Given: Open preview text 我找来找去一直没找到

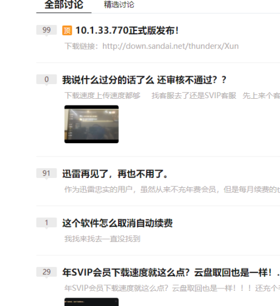Looking at the screenshot, I should point(102,239).
